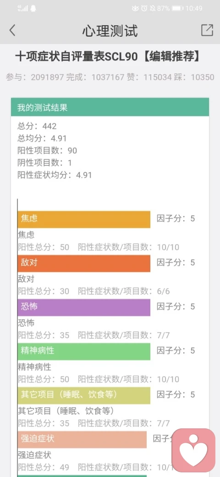The height and width of the screenshot is (477, 220).
Task: Tap the battery icon in status bar
Action: click(x=177, y=9)
